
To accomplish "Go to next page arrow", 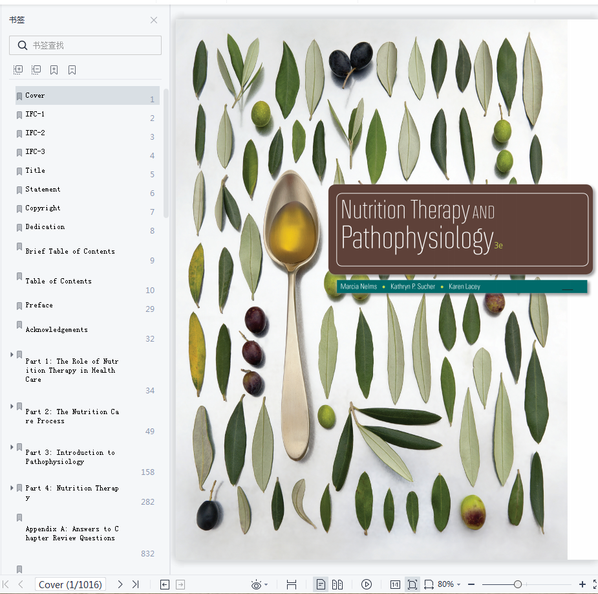I will pos(120,584).
